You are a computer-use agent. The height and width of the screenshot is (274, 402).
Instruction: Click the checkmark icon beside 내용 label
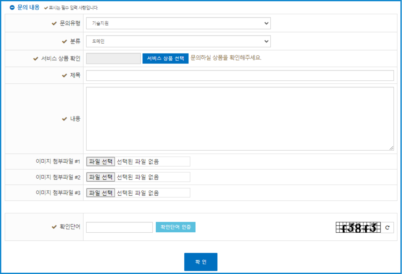pos(65,119)
